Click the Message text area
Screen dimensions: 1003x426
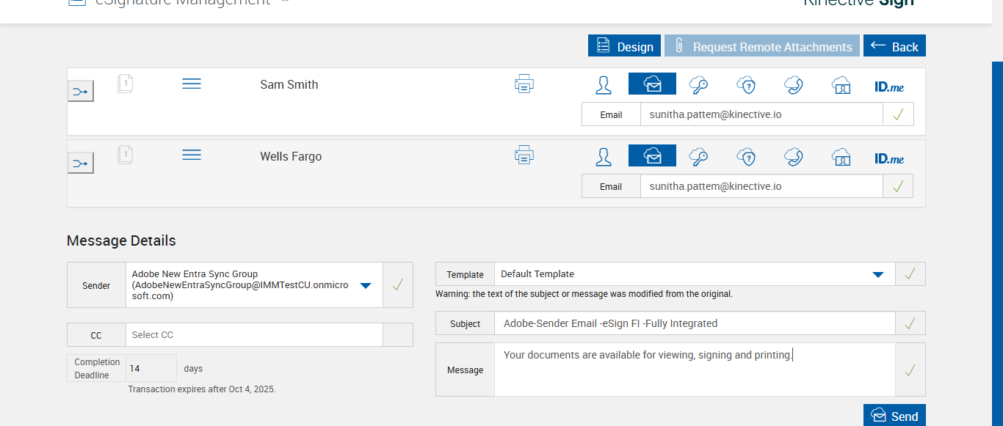pos(694,370)
